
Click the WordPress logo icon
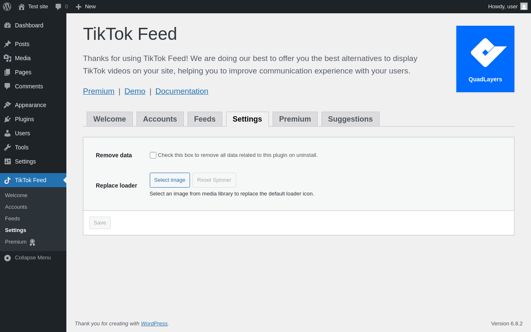[7, 7]
